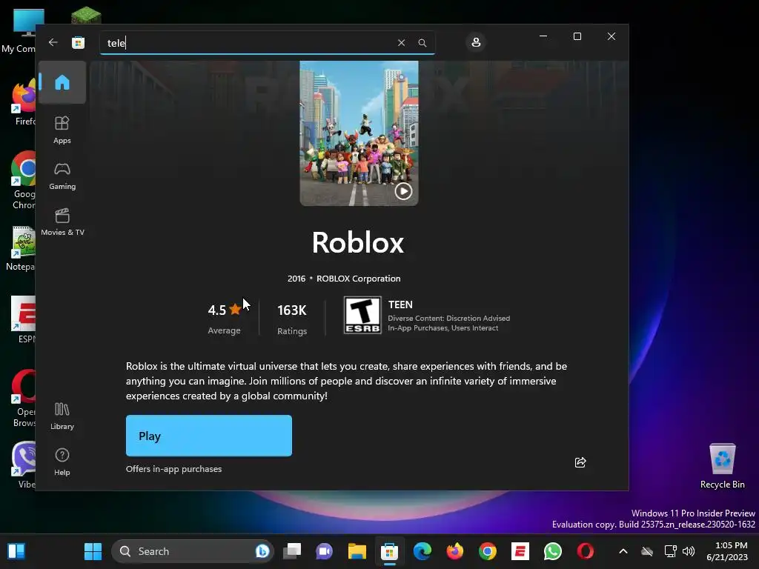The width and height of the screenshot is (759, 569).
Task: Maximize the Microsoft Store window
Action: coord(577,36)
